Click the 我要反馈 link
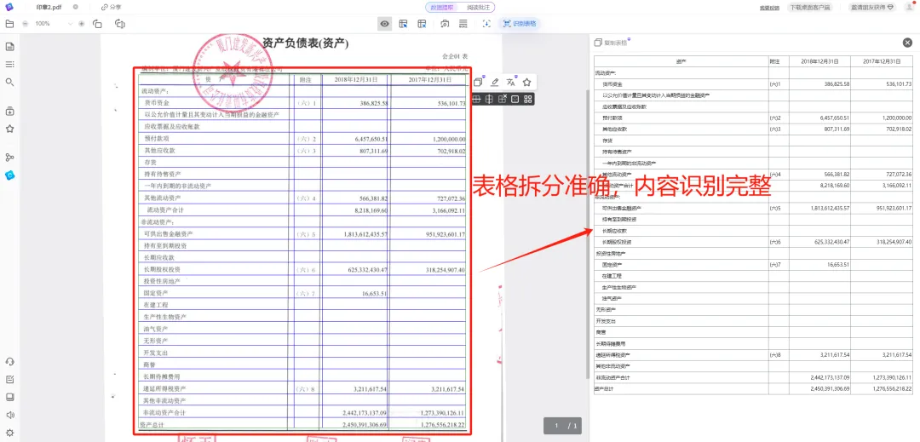This screenshot has width=920, height=442. [769, 8]
